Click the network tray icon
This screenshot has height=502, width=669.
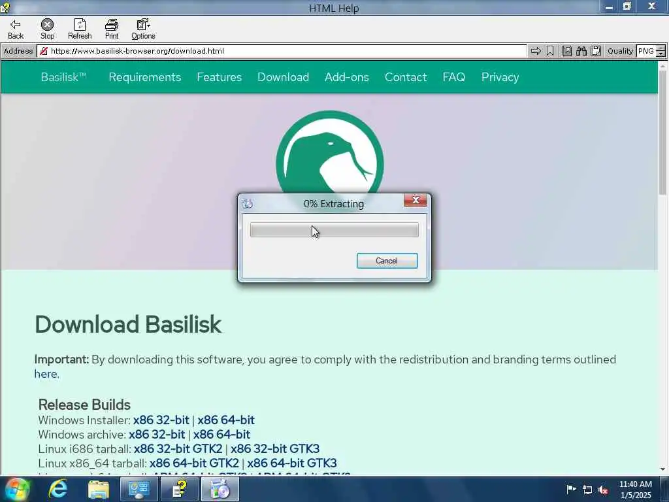tap(587, 490)
